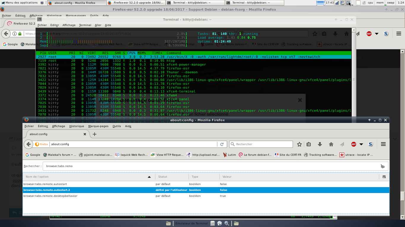The height and width of the screenshot is (227, 405).
Task: Open Le forum debian-f... bookmark in front window
Action: (x=255, y=155)
